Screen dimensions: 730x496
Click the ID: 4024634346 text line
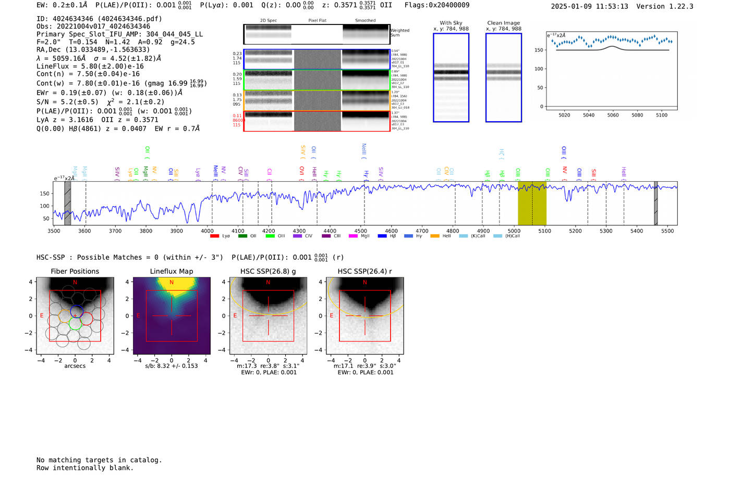[x=99, y=19]
